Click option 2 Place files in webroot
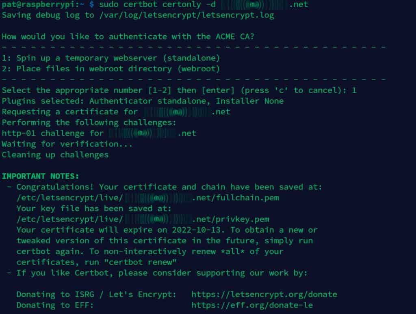Image resolution: width=416 pixels, height=314 pixels. tap(111, 69)
